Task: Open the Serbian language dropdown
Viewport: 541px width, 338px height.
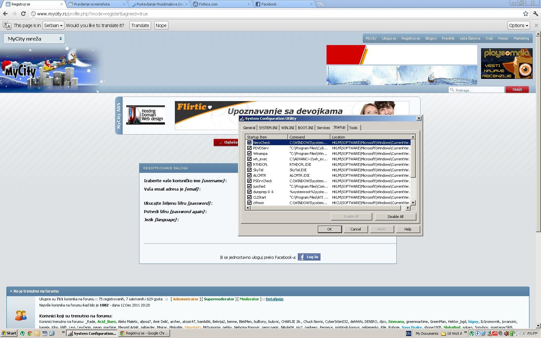Action: pyautogui.click(x=53, y=25)
